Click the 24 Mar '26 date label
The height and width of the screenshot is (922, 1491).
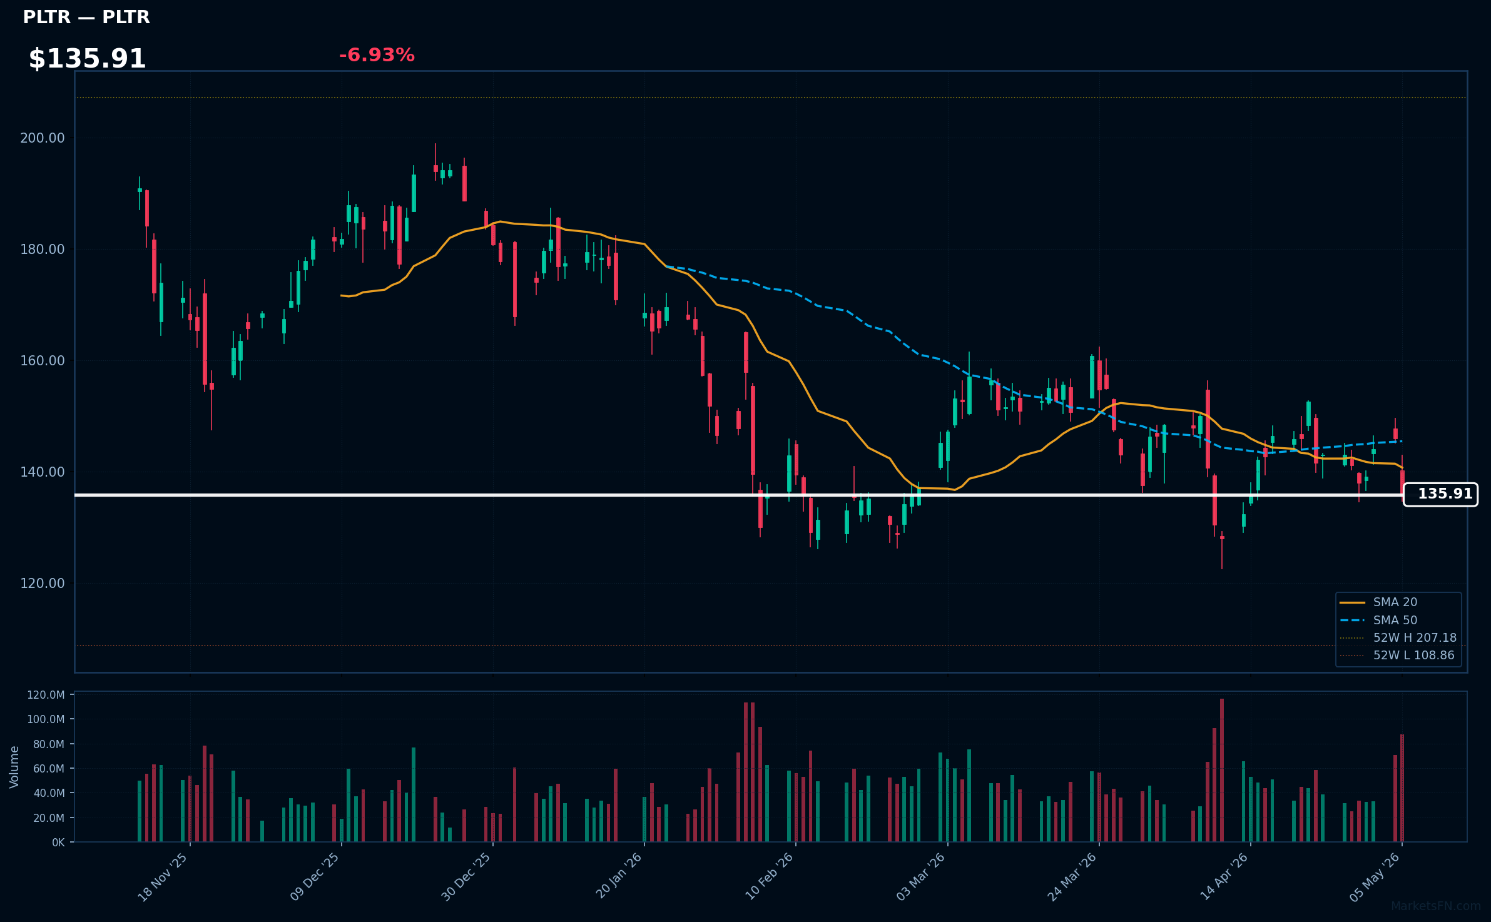click(x=1072, y=877)
